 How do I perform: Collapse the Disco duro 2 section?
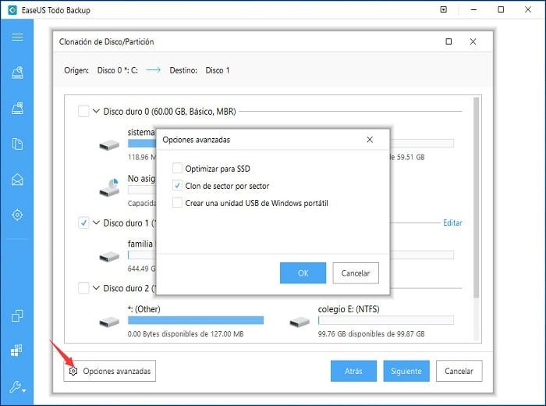96,288
